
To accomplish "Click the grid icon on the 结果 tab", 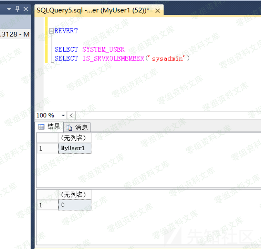I will point(41,127).
